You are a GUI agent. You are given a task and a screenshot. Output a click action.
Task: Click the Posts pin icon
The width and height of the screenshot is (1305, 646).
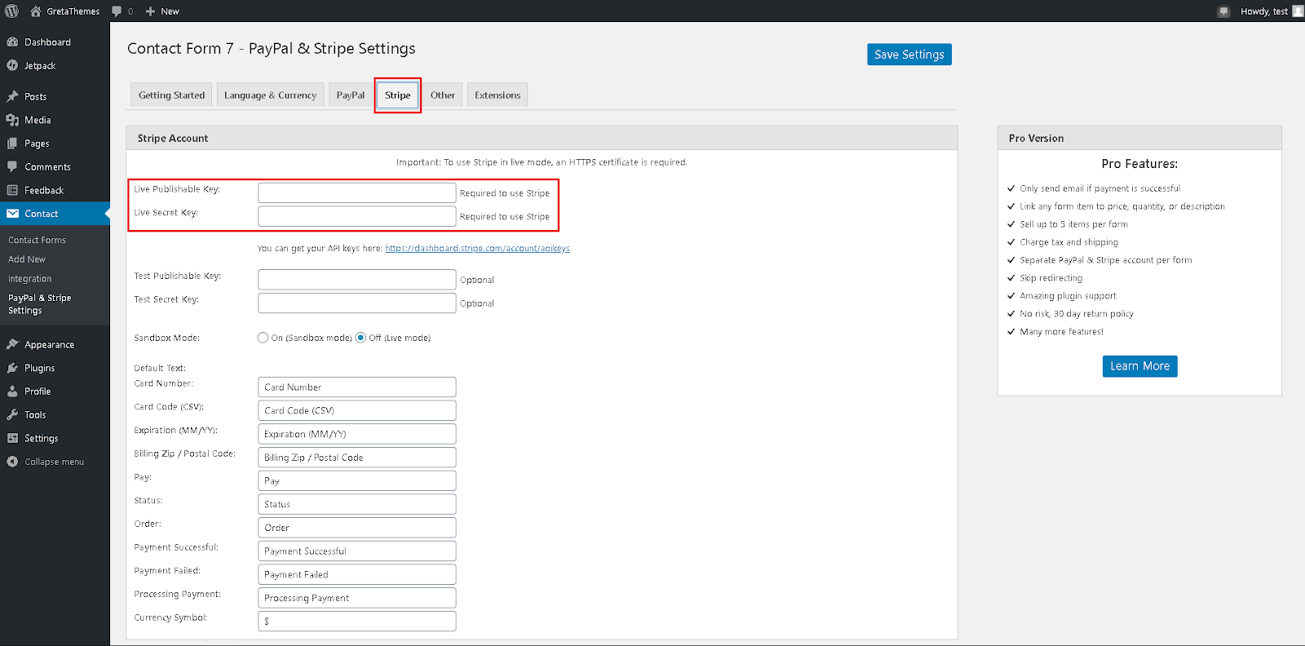tap(12, 96)
